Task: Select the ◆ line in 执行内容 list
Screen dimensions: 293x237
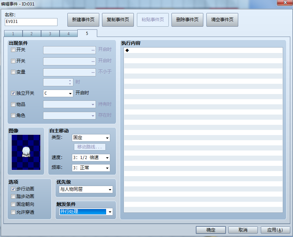Action: tap(203, 50)
